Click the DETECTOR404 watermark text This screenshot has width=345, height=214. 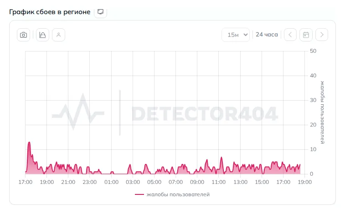[x=205, y=113]
